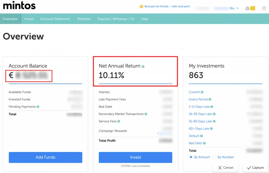Viewport: 269px width, 173px height.
Task: View the 60+ Days Late loans
Action: (199, 129)
